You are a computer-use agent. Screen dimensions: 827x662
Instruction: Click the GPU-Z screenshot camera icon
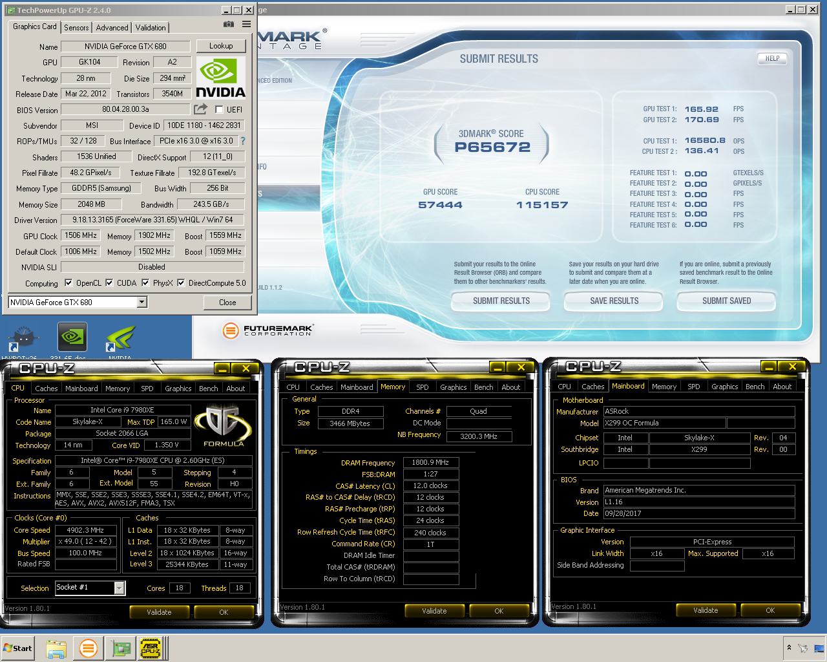(229, 24)
